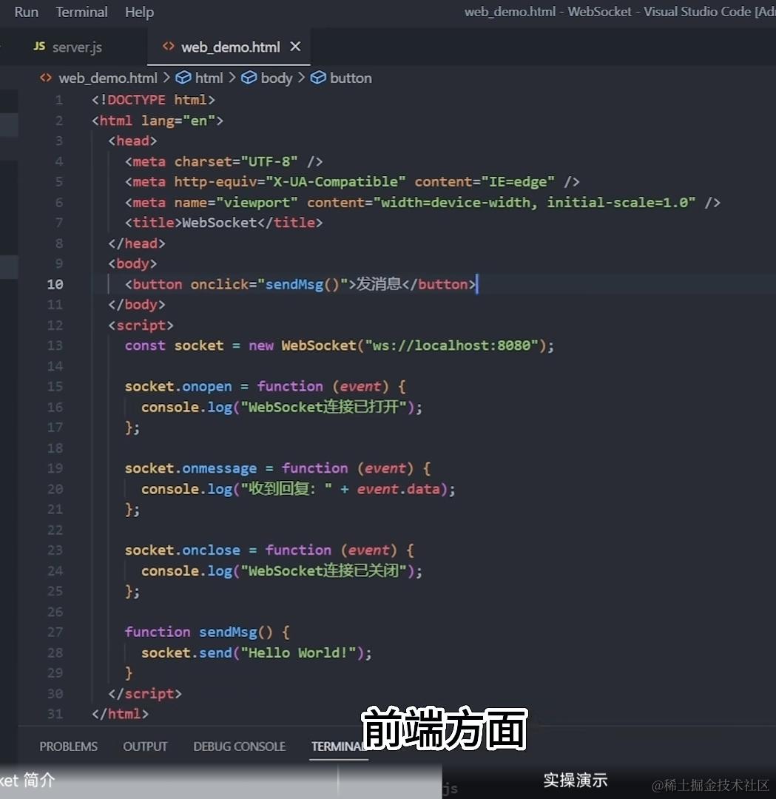Screen dimensions: 776x799
Task: Click the lang="en" attribute text
Action: pyautogui.click(x=178, y=121)
